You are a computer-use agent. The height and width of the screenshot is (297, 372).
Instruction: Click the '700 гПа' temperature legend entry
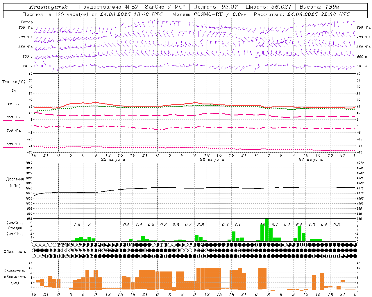click(x=14, y=131)
